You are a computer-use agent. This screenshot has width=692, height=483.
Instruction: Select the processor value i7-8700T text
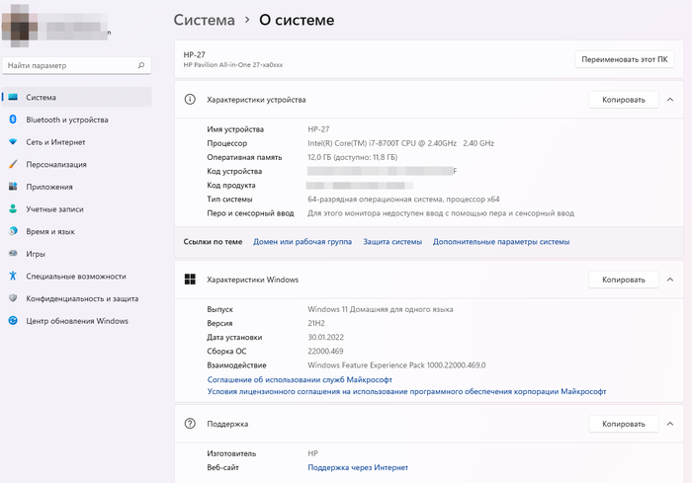400,143
